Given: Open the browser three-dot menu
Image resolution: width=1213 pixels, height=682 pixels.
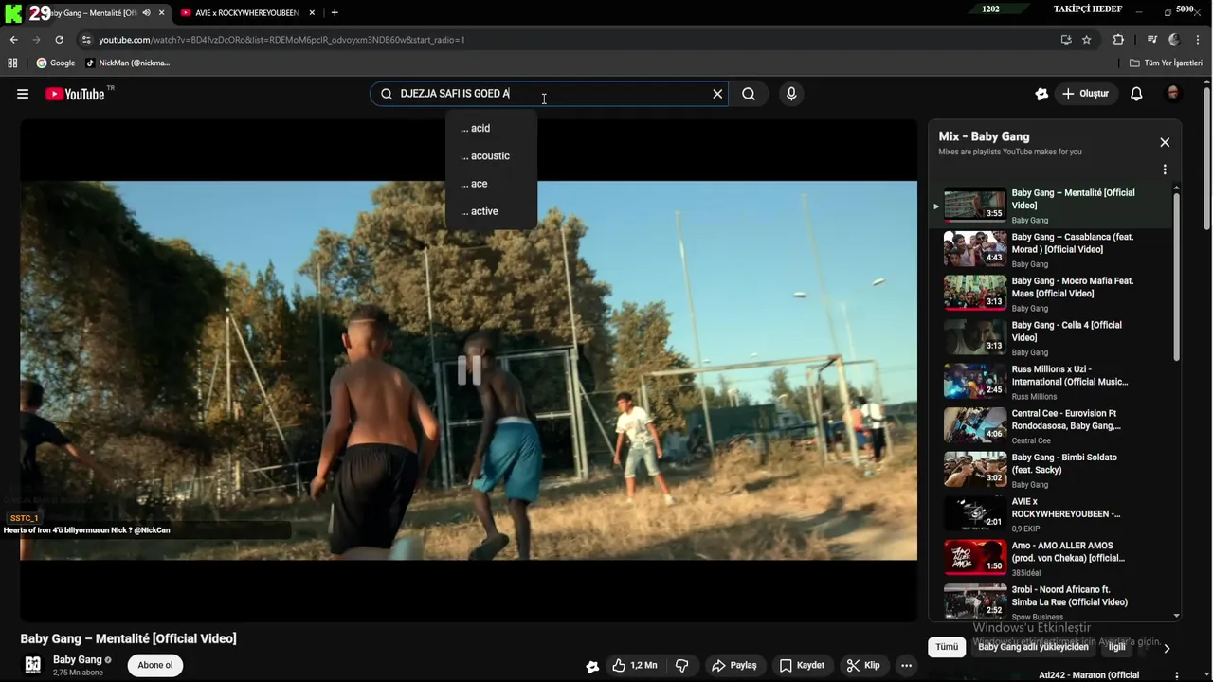Looking at the screenshot, I should [x=1199, y=40].
